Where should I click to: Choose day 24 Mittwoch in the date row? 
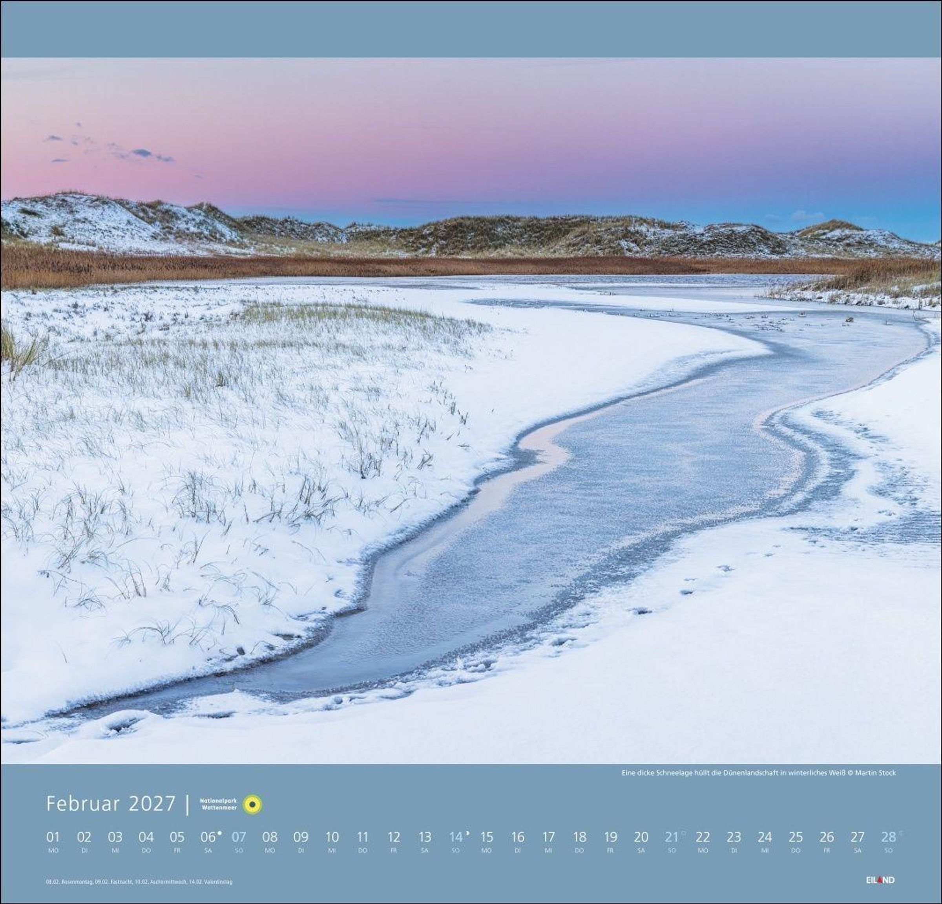765,838
